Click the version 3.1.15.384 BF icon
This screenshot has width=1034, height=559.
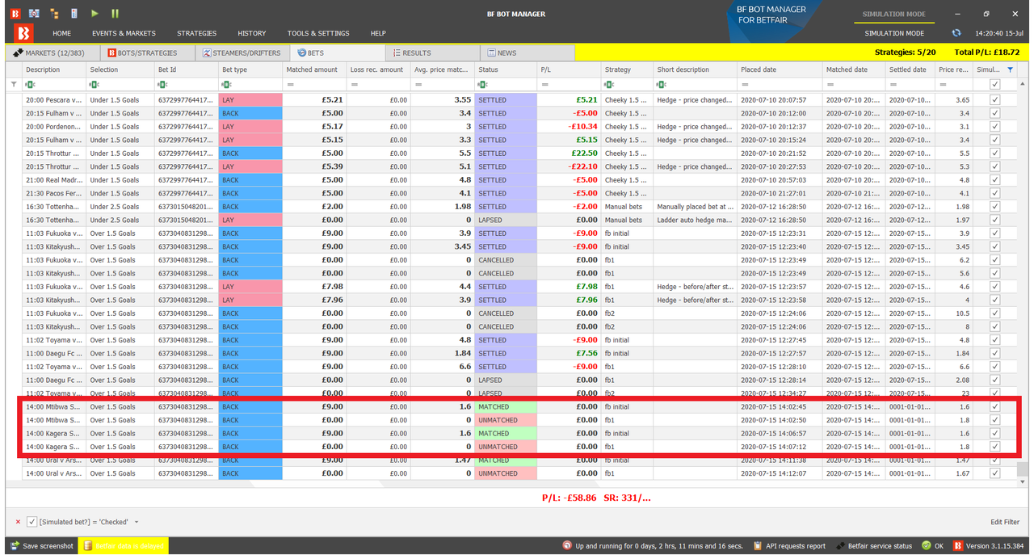pos(958,546)
